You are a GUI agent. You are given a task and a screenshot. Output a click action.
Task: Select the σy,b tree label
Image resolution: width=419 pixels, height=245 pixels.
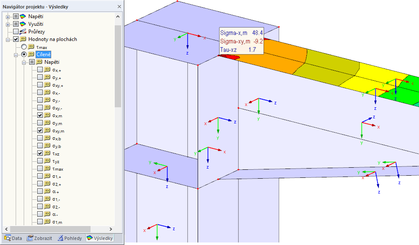point(57,146)
